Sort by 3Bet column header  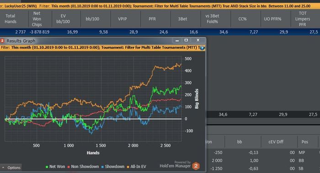coord(182,19)
